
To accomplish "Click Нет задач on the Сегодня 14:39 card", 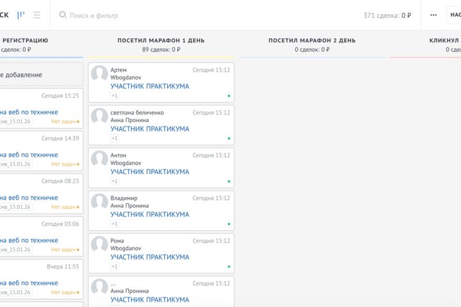I will (63, 164).
